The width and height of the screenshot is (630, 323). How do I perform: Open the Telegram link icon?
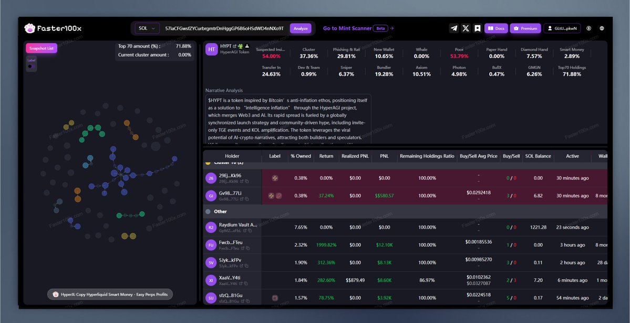click(454, 28)
